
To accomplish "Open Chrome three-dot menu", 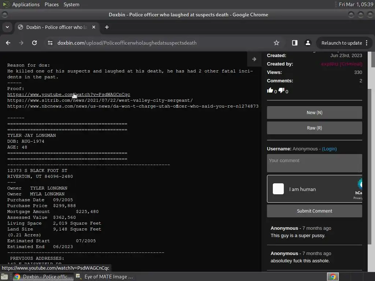I will pyautogui.click(x=367, y=43).
